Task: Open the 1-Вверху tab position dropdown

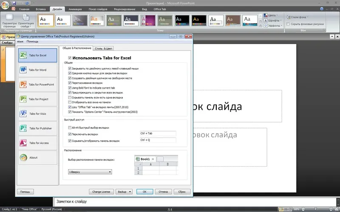Action: point(90,172)
